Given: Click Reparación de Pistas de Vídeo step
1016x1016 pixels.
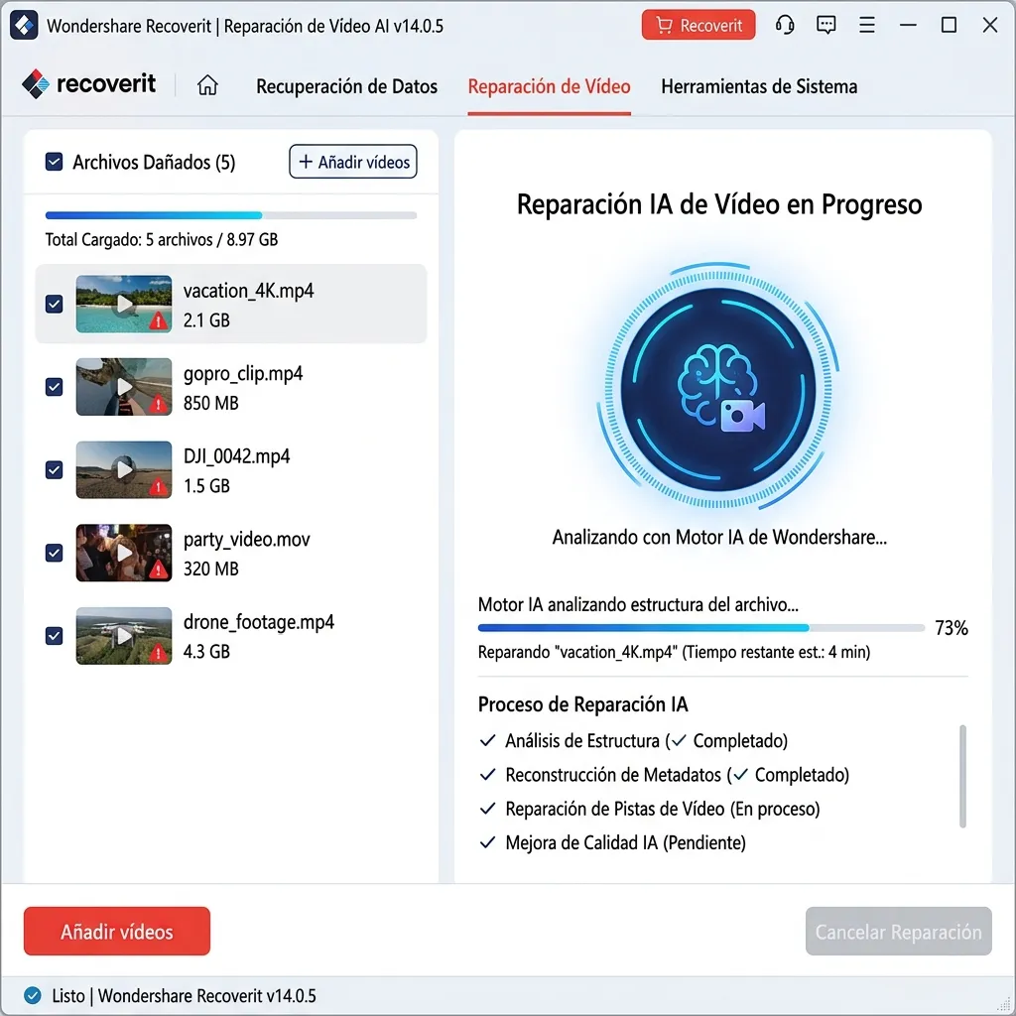Looking at the screenshot, I should [649, 809].
